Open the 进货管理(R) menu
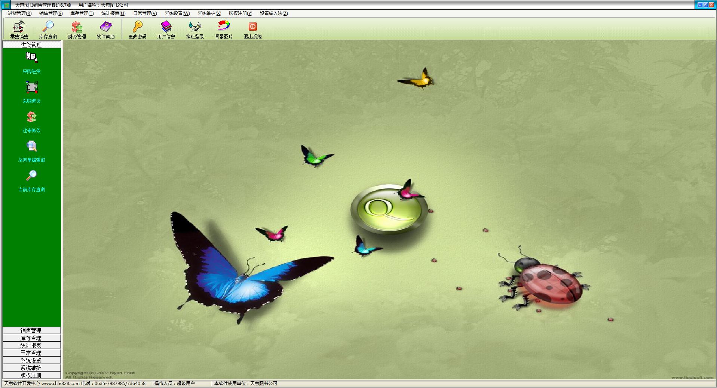 [19, 13]
